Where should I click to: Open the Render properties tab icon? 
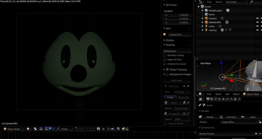pos(208,99)
